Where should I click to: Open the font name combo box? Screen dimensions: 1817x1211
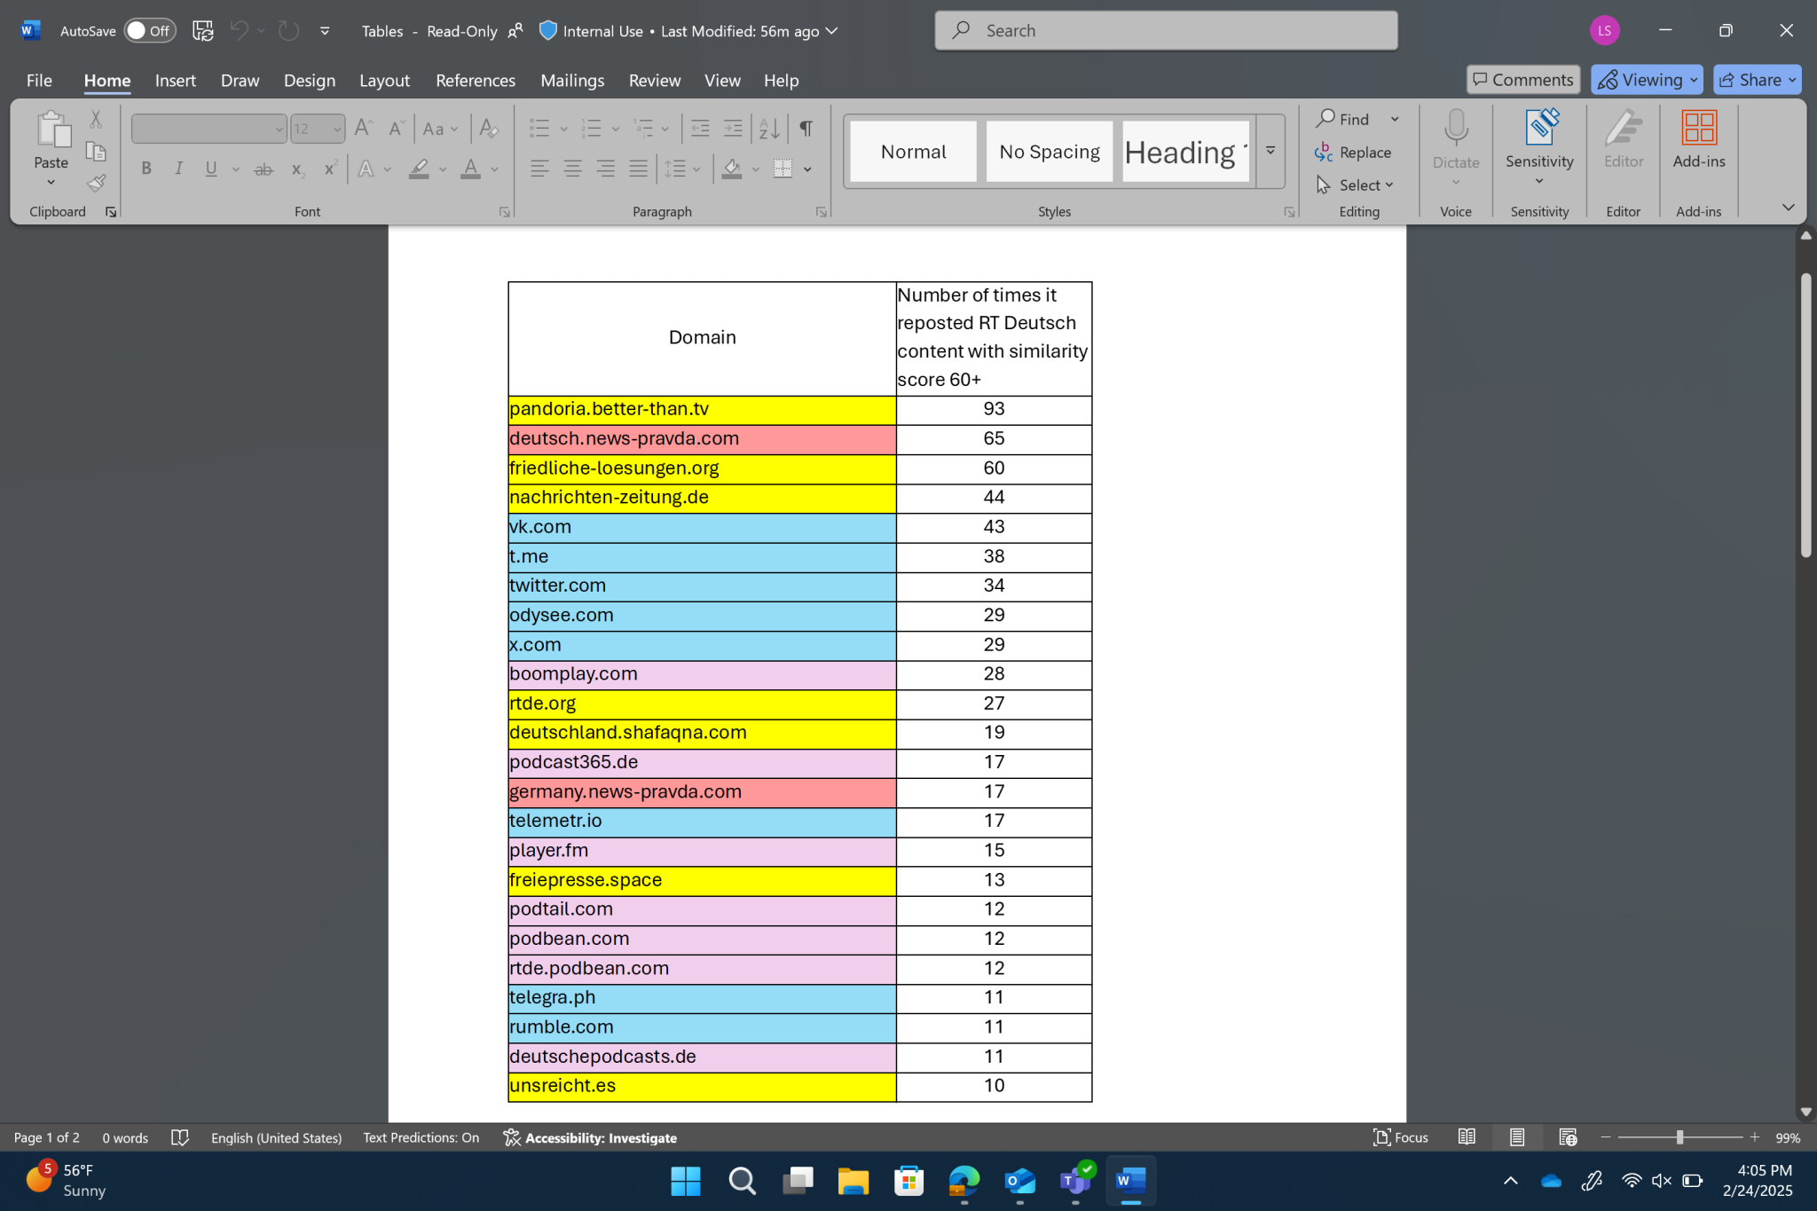(208, 129)
